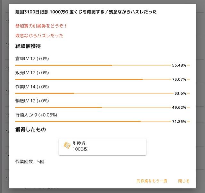This screenshot has height=193, width=205.
Task: Click the 作業LV 14 progress bar
Action: pyautogui.click(x=93, y=93)
